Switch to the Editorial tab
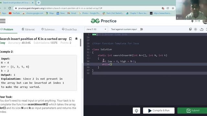 28,29
